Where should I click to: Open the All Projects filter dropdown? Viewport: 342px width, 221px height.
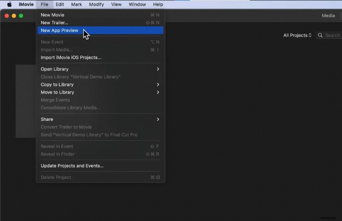298,35
